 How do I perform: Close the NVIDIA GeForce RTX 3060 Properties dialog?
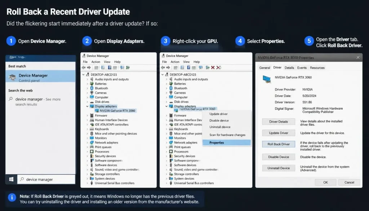[358, 57]
